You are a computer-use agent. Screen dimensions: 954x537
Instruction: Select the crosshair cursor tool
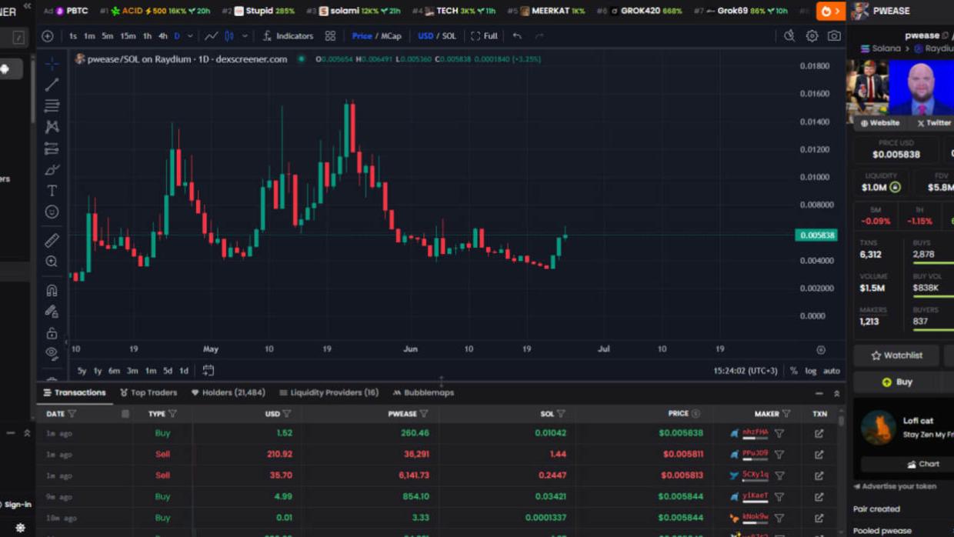click(x=52, y=64)
